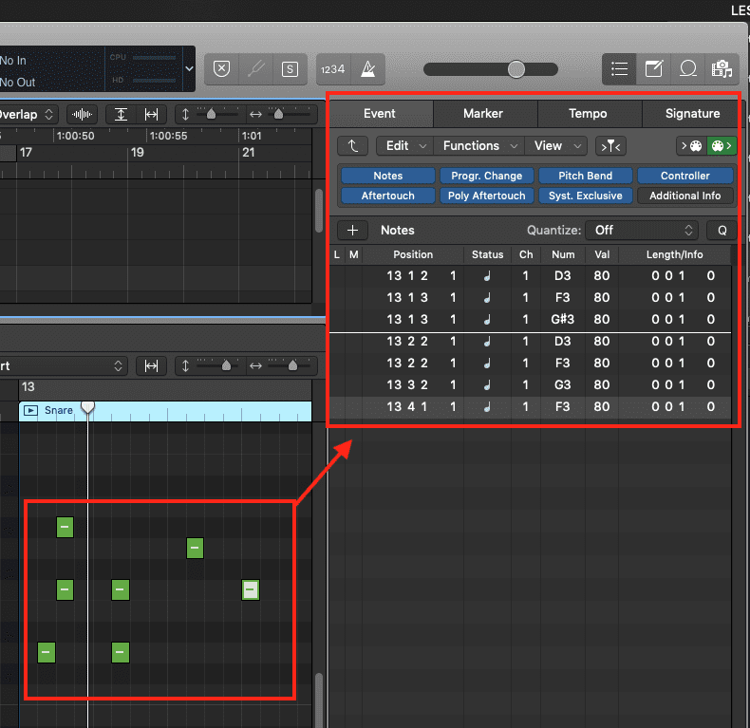Click the Q quantize button
Viewport: 750px width, 728px height.
[722, 230]
